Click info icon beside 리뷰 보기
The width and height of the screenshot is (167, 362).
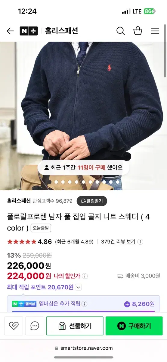coord(140,242)
